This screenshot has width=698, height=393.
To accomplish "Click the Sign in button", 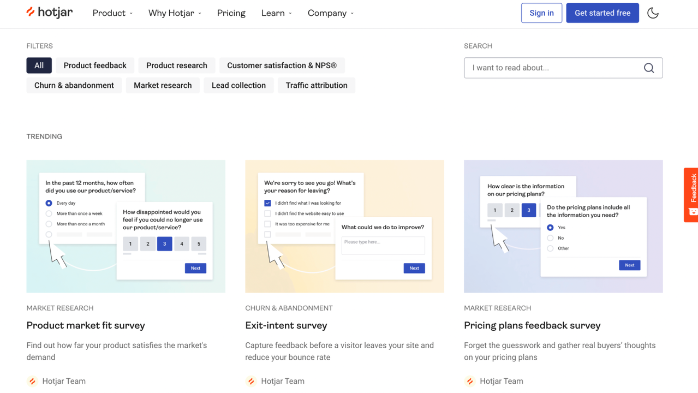I will coord(541,13).
